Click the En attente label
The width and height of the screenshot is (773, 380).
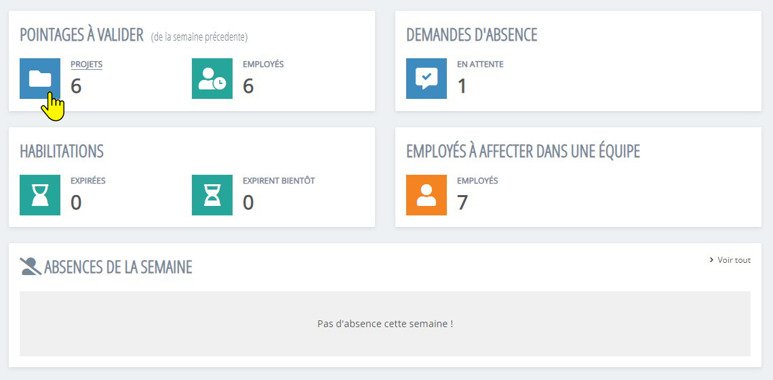[x=480, y=64]
